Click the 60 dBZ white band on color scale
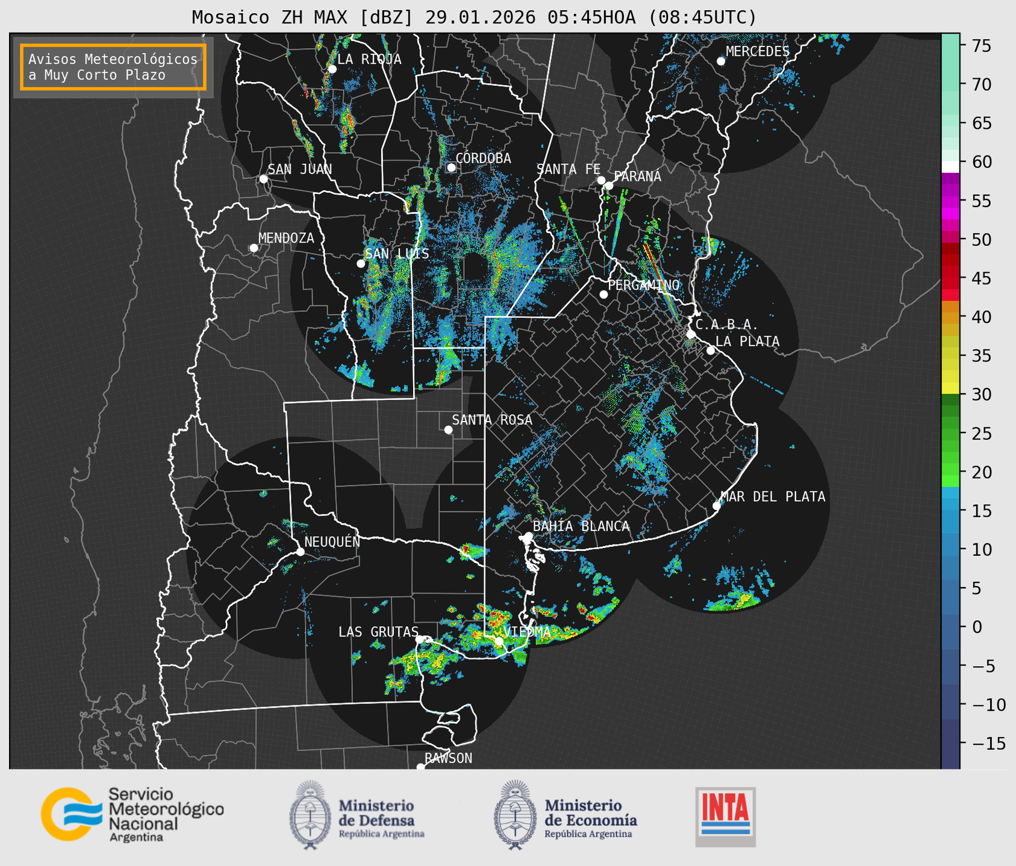 (x=950, y=166)
